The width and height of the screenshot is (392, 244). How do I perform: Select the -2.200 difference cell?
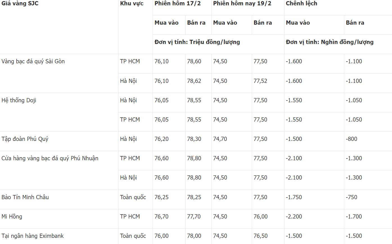pyautogui.click(x=294, y=217)
